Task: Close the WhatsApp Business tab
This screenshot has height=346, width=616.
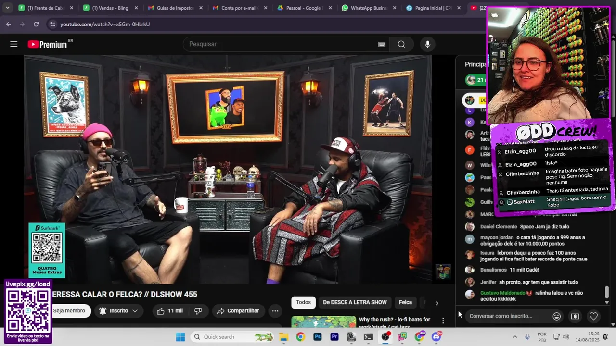Action: pyautogui.click(x=394, y=8)
